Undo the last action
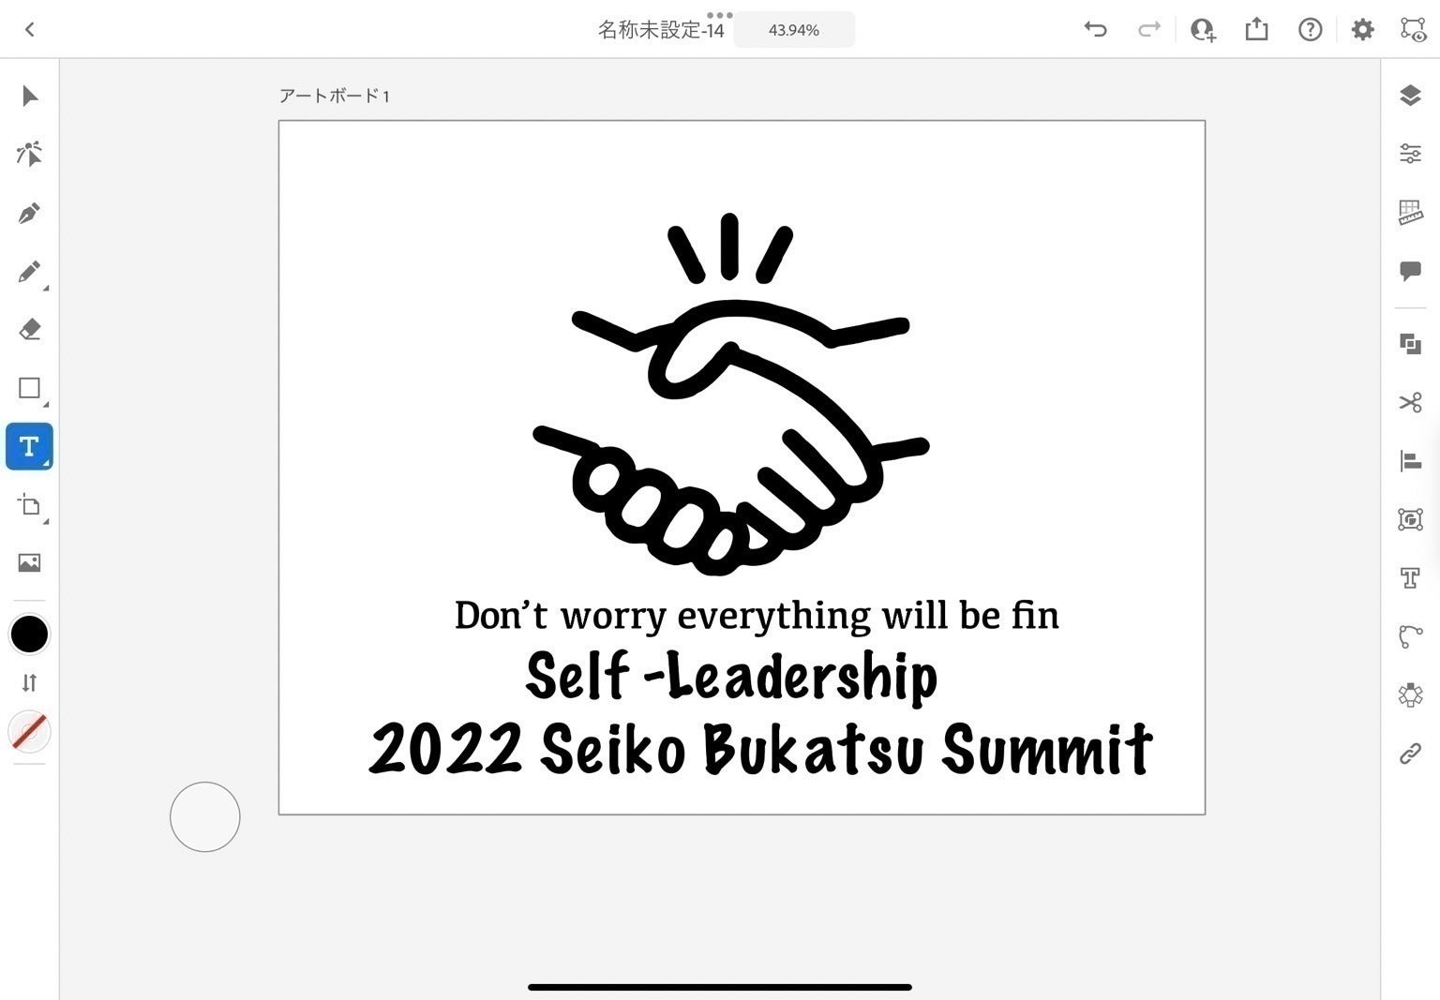The width and height of the screenshot is (1440, 1000). coord(1095,29)
